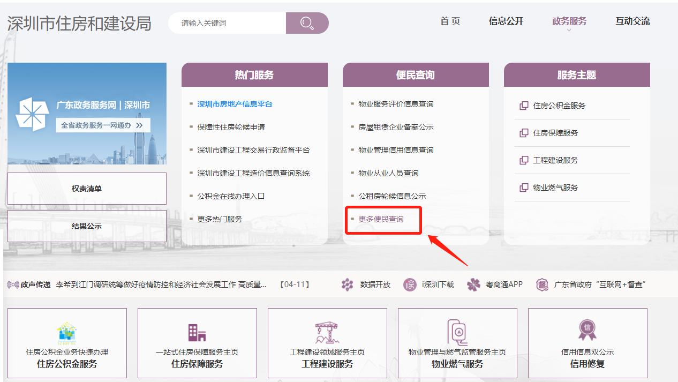Click the 广东省政府"互联网+督查" text label
678x382 pixels.
coord(600,284)
